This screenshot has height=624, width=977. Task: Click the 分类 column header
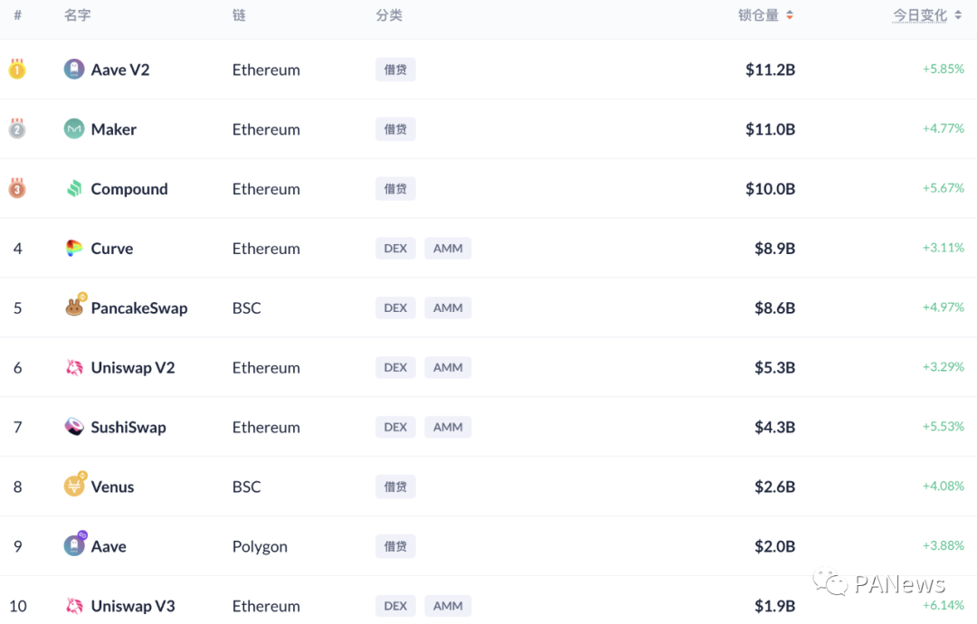point(389,15)
